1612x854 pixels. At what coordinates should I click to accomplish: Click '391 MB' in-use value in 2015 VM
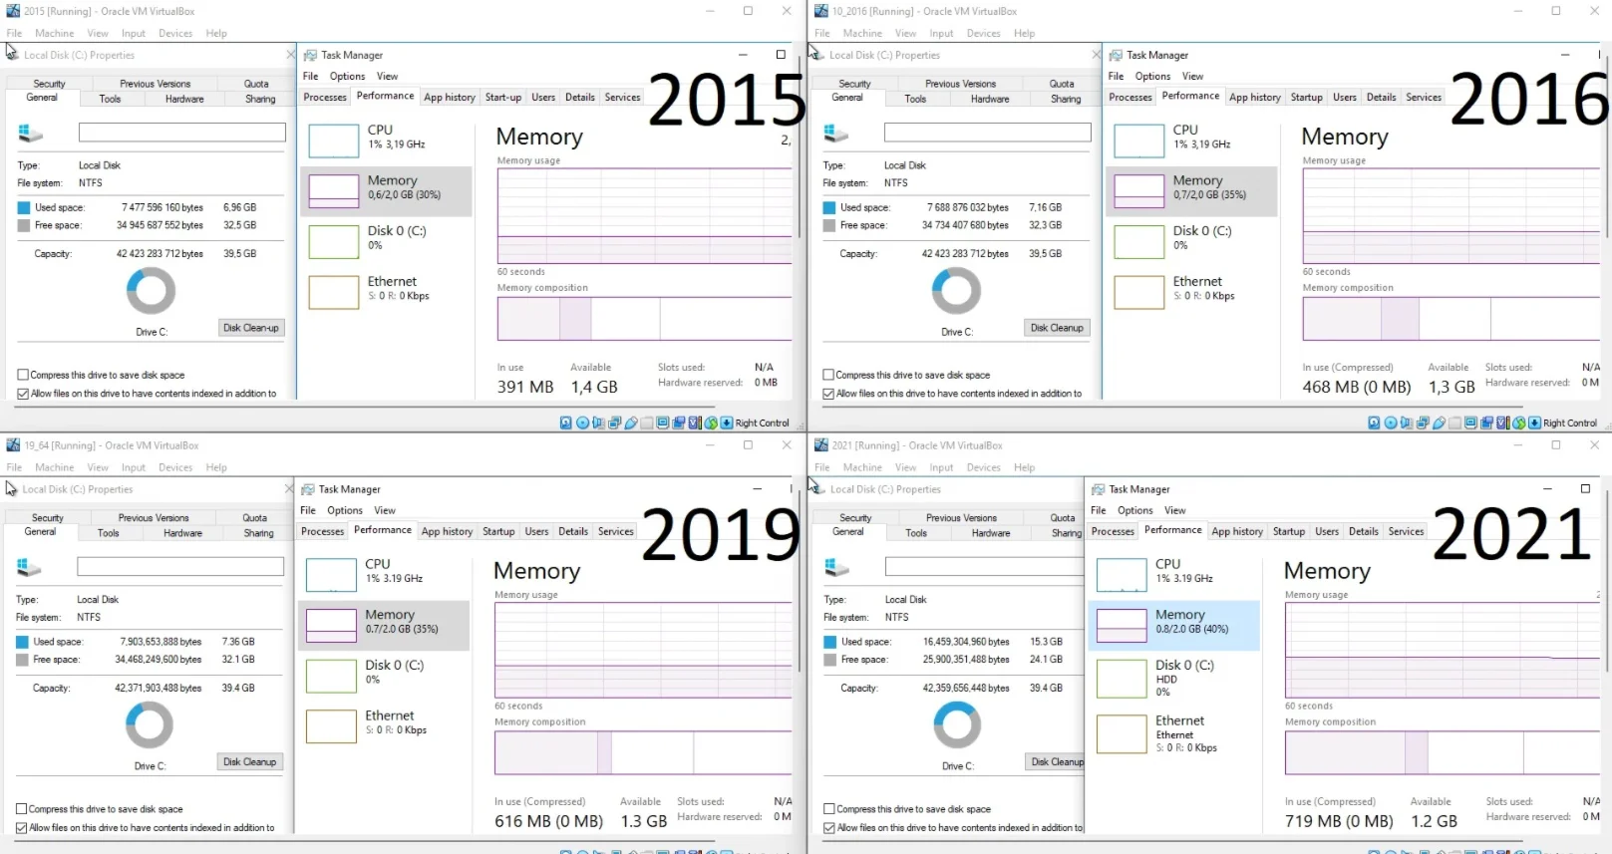[525, 387]
